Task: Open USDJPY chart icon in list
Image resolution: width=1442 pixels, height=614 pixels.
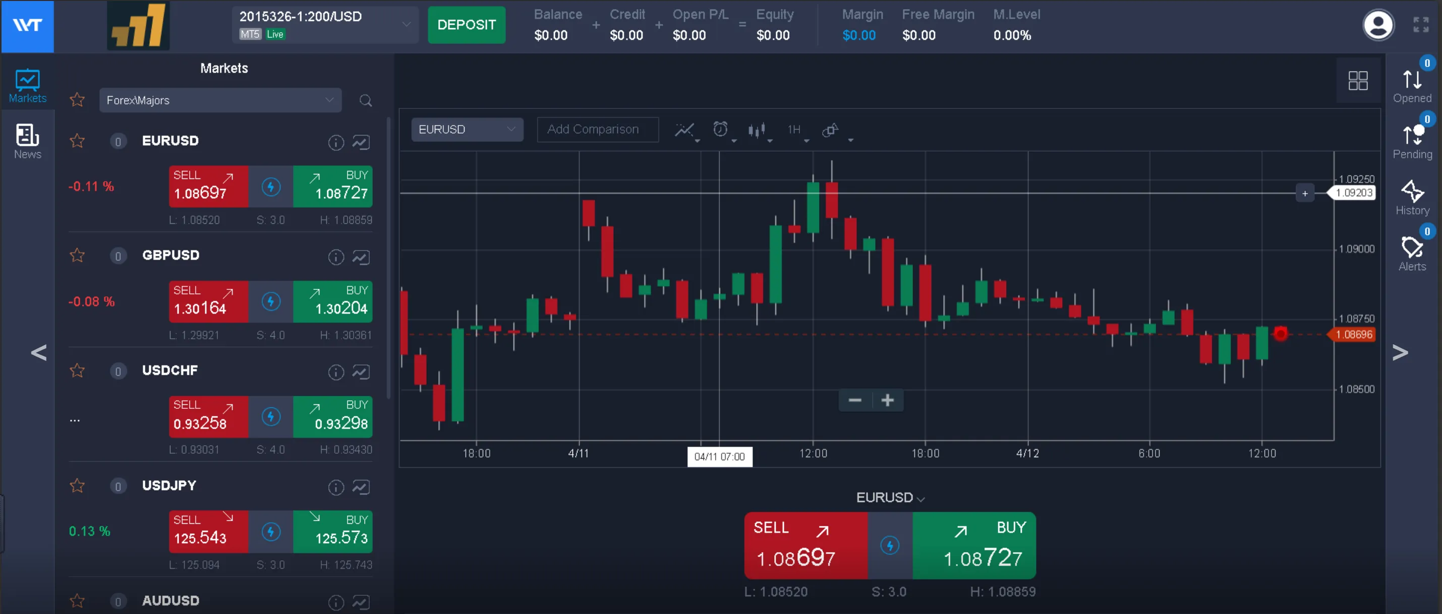Action: pos(361,487)
